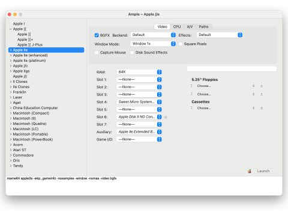Open the Window Mode dropdown

153,44
